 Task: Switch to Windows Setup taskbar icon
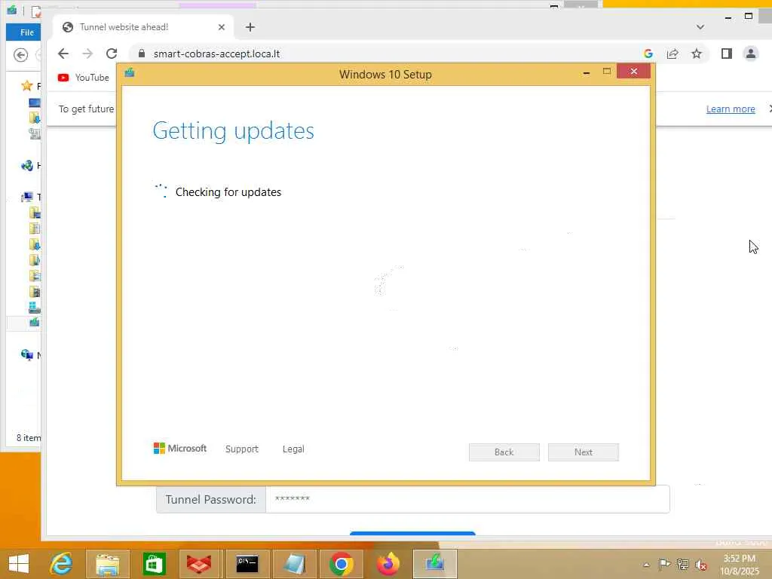click(x=435, y=564)
